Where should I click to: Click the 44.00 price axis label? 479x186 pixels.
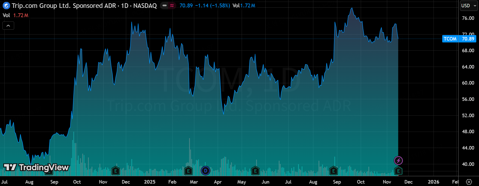coord(468,148)
